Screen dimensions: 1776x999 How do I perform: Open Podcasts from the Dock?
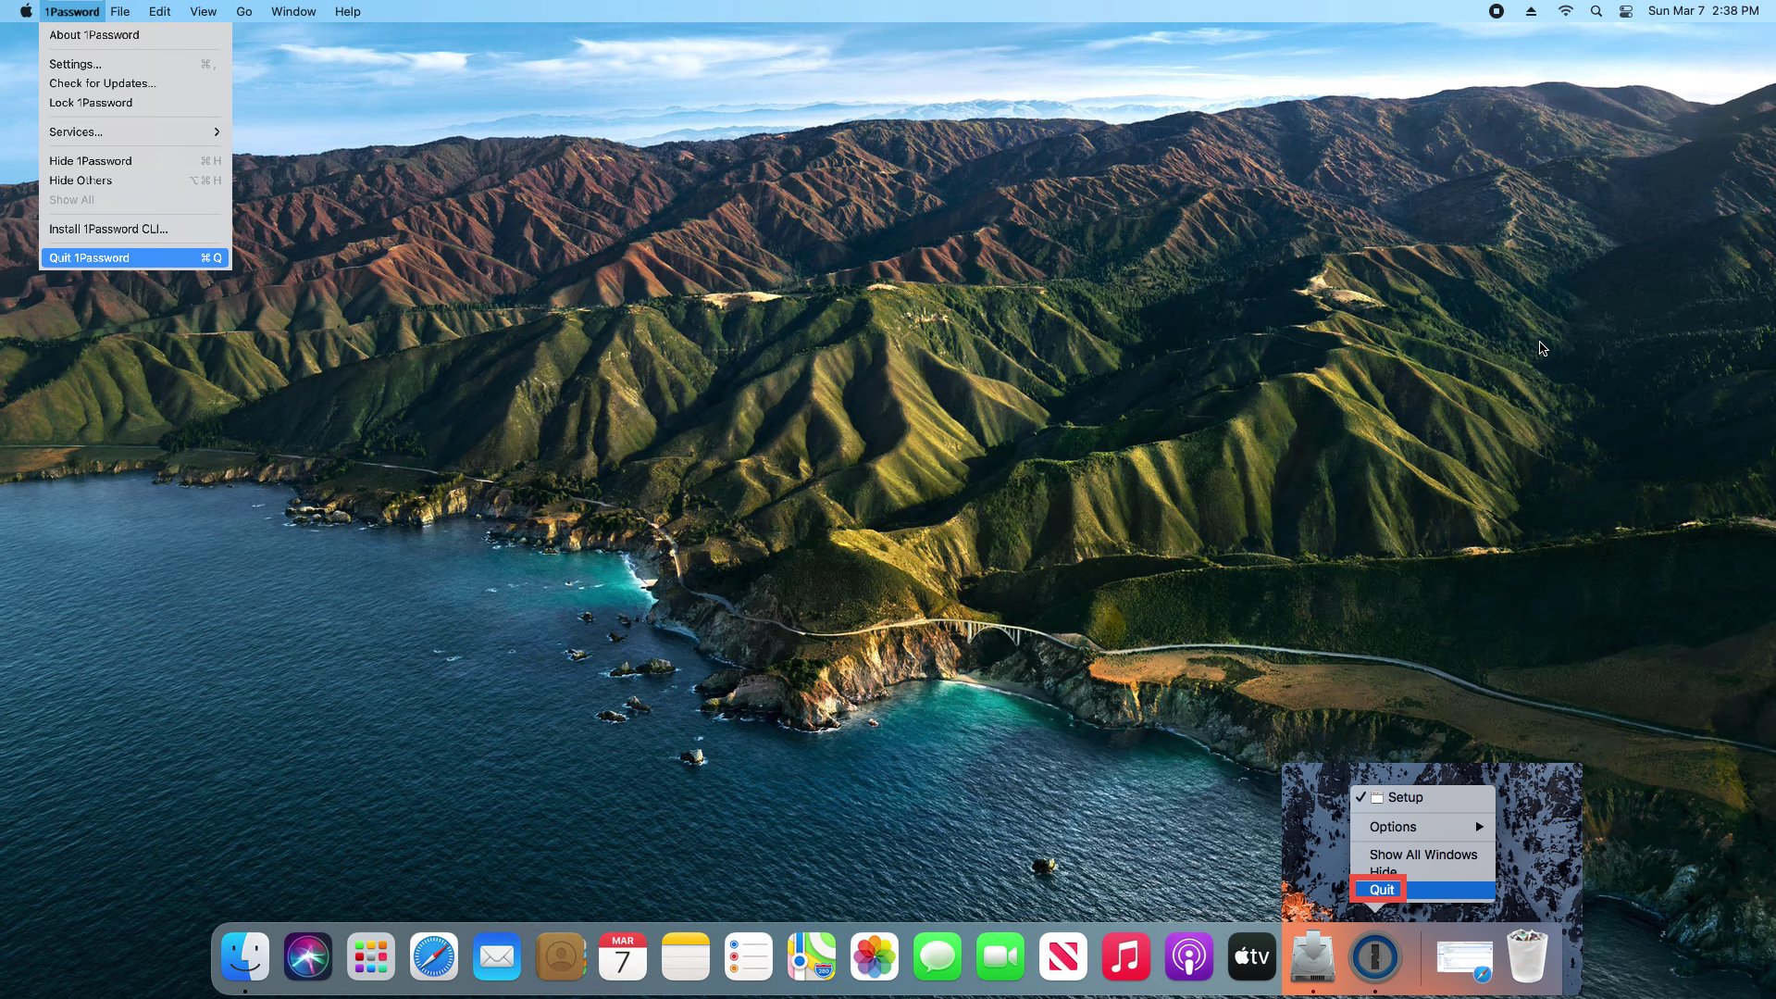coord(1189,956)
